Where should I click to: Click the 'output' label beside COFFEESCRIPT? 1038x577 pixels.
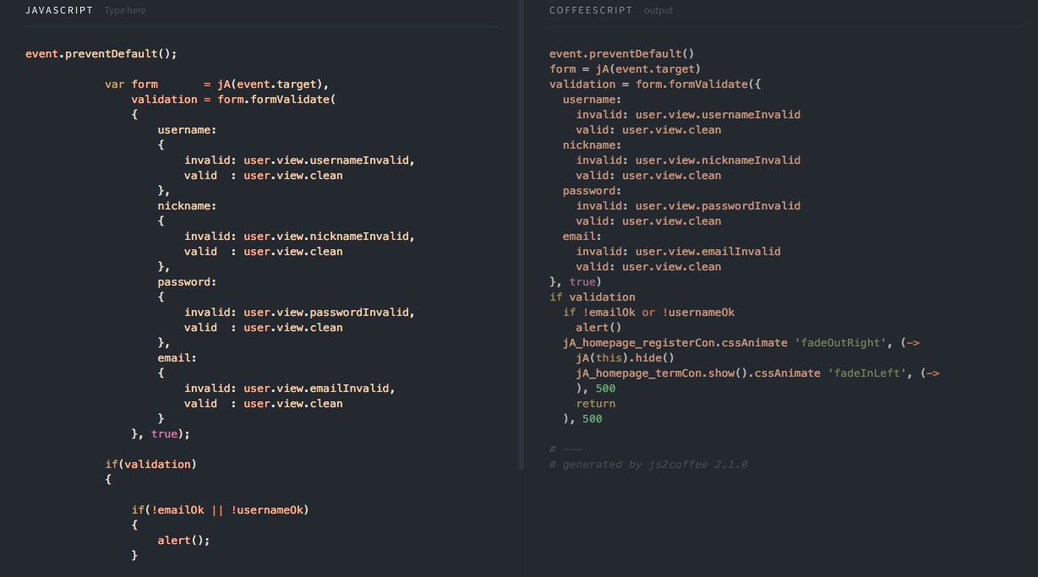click(658, 11)
